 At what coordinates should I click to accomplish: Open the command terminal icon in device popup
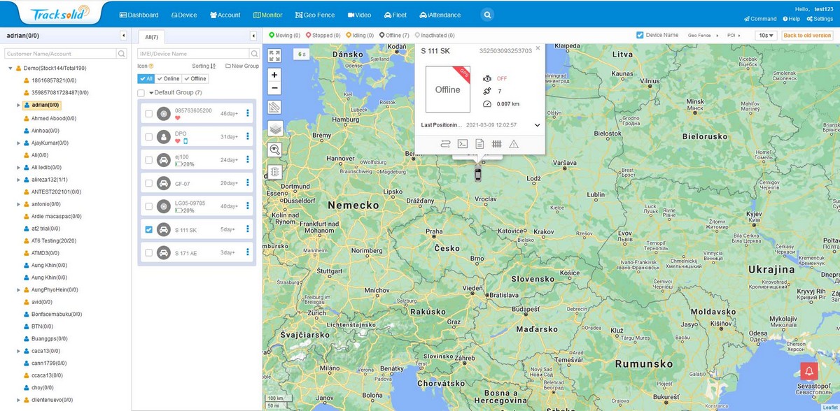(x=462, y=144)
